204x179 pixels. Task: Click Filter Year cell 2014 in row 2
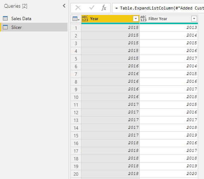click(x=169, y=36)
